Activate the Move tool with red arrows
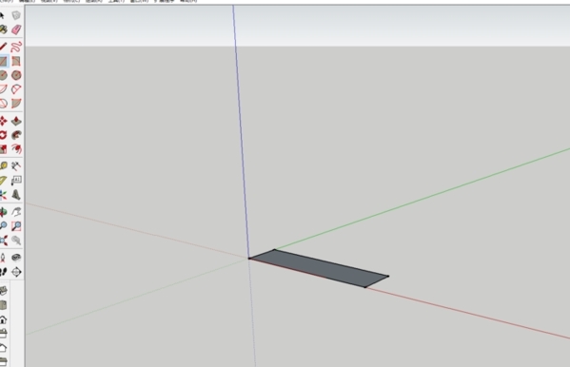 click(x=3, y=121)
